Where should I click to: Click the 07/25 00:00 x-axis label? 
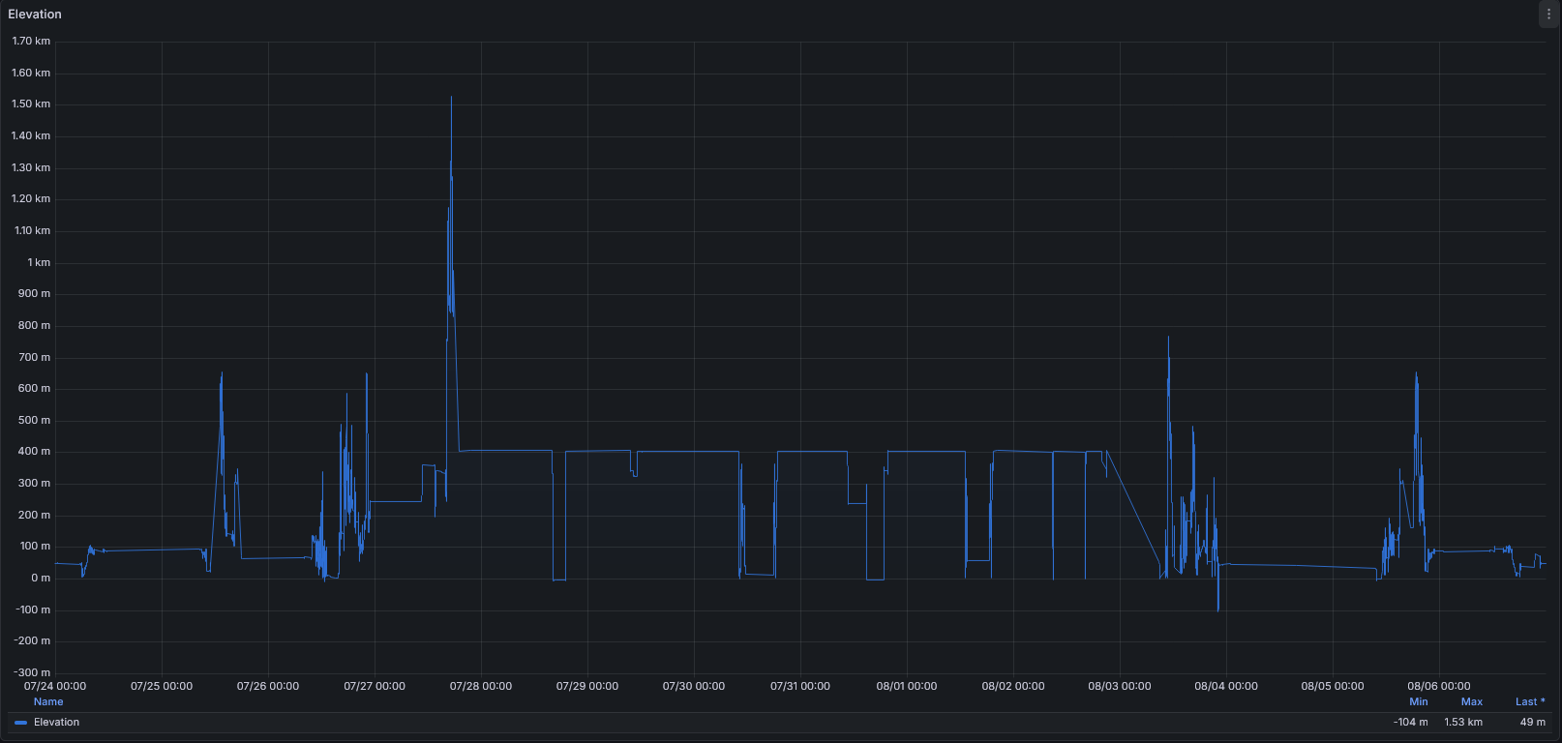tap(162, 687)
